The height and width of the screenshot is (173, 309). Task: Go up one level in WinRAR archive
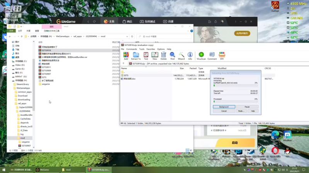tap(124, 63)
